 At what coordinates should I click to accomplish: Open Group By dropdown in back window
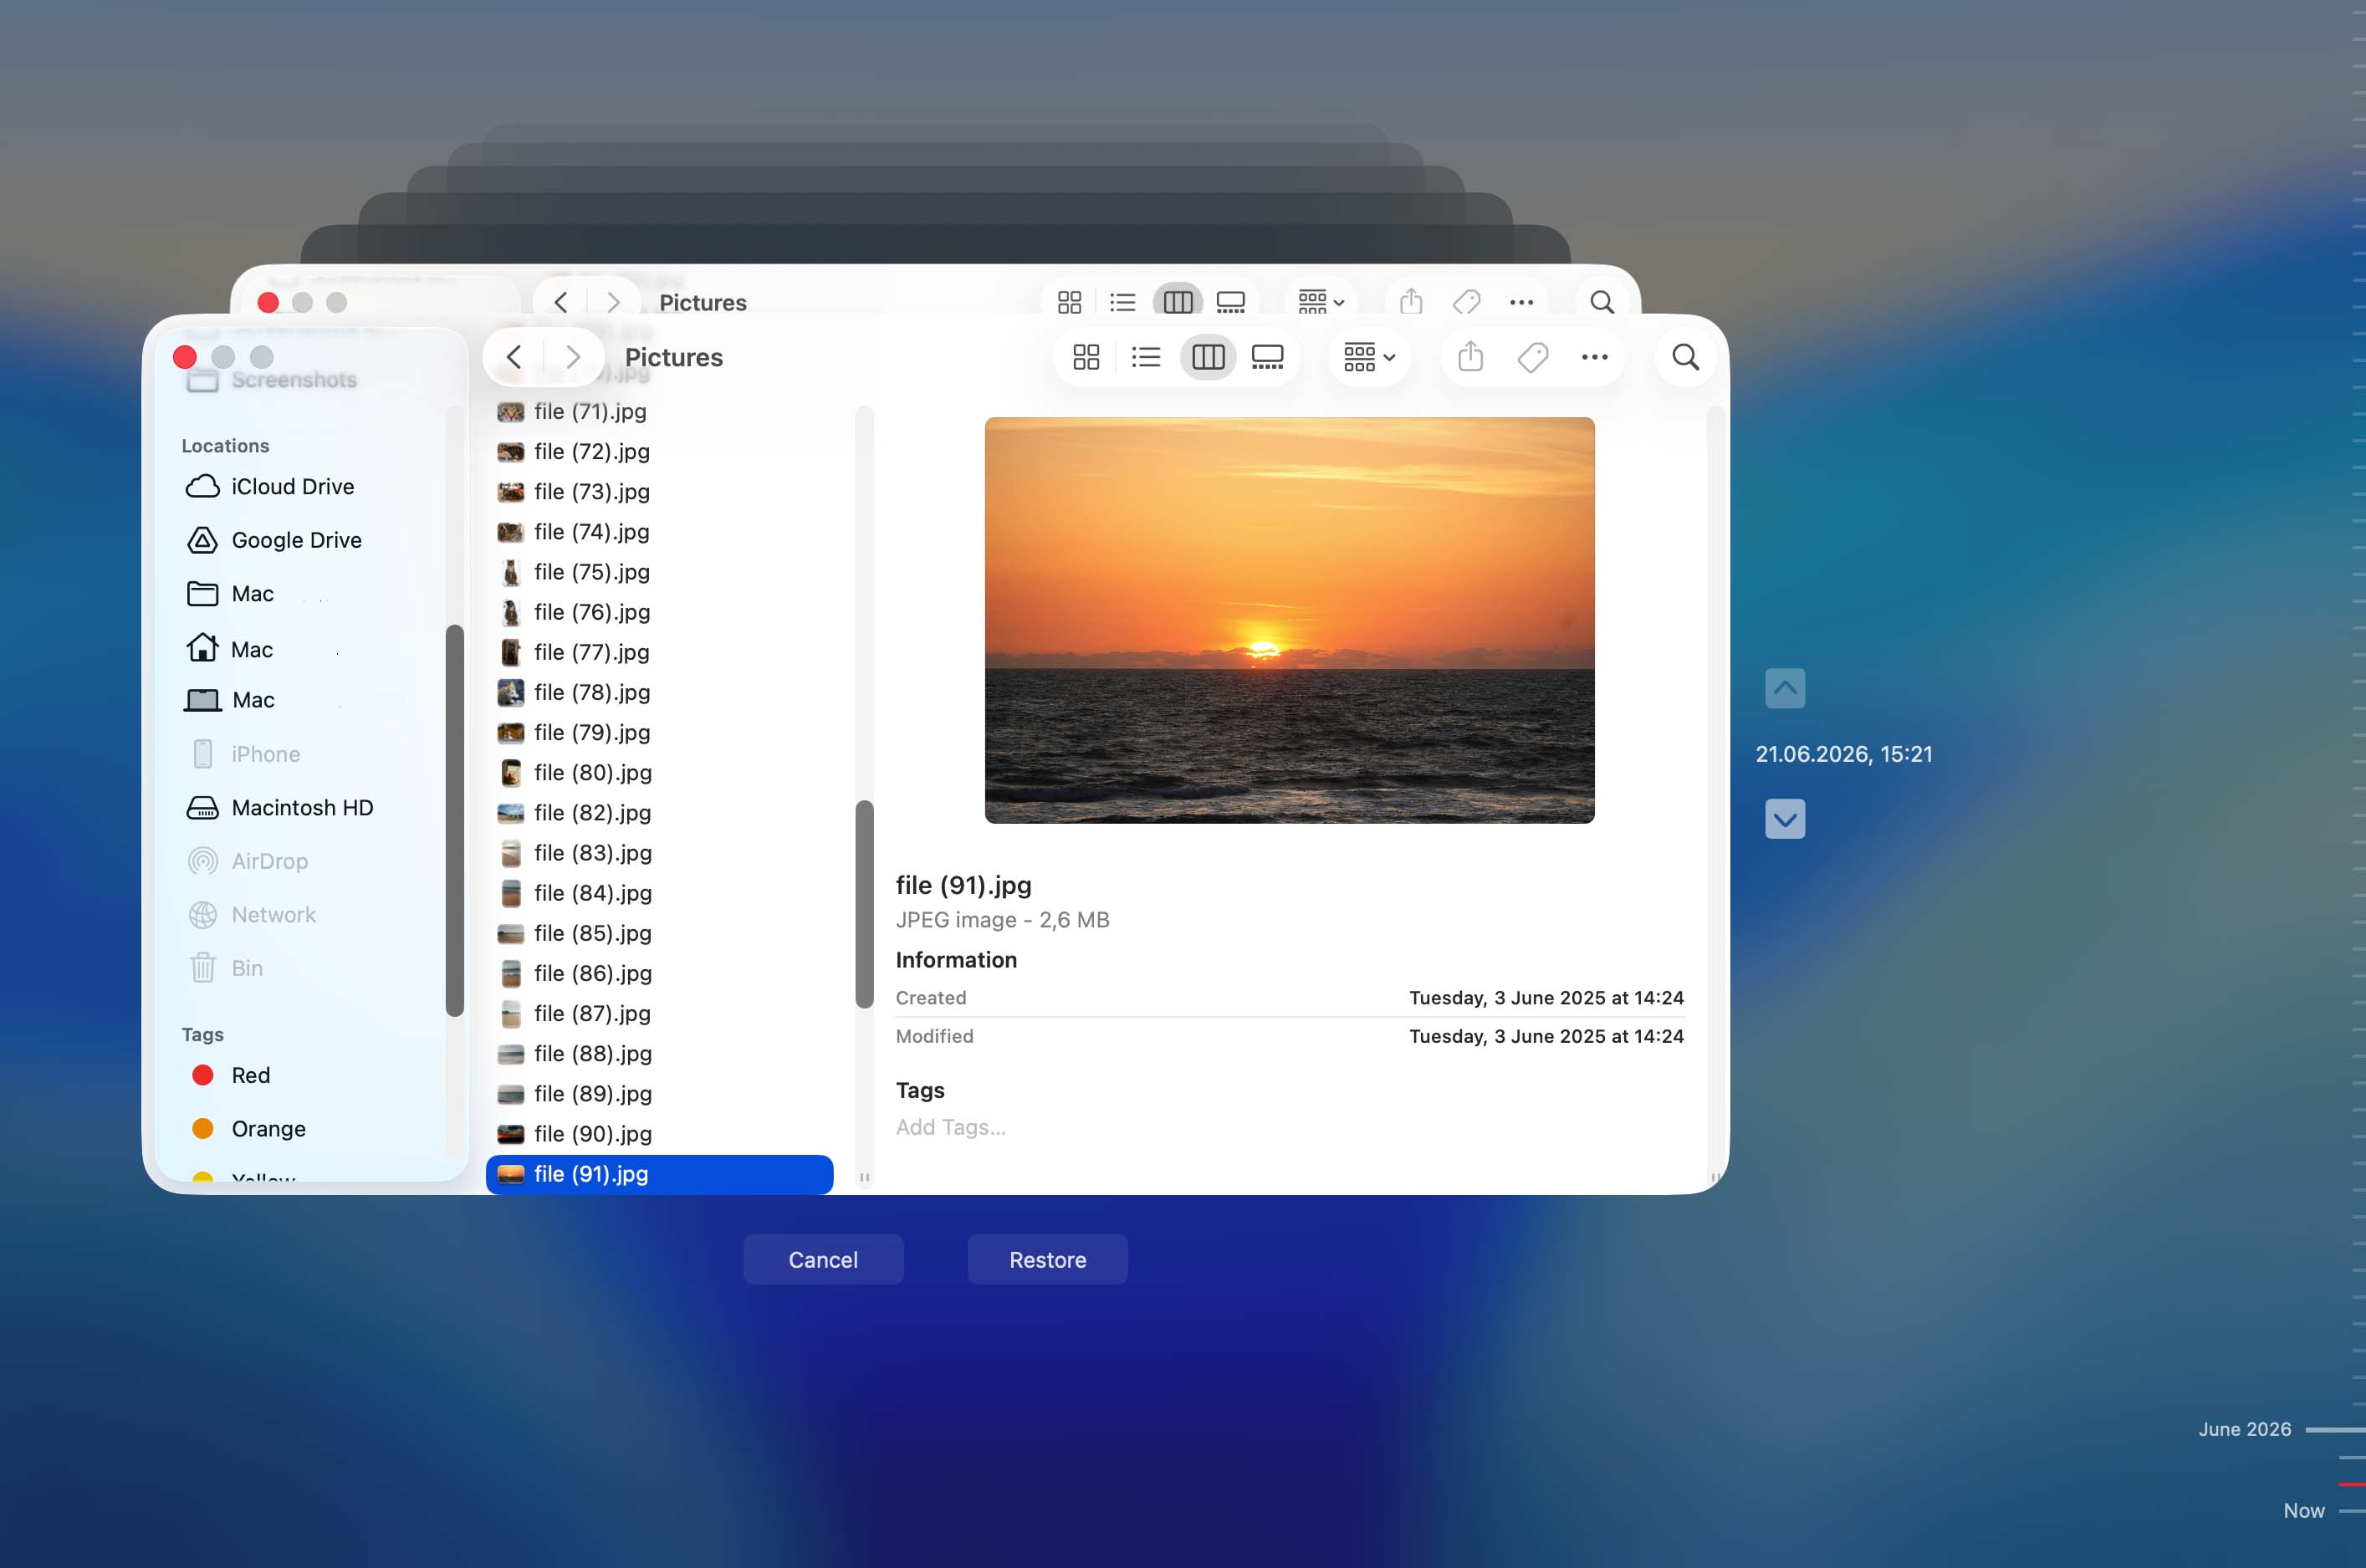pos(1320,302)
